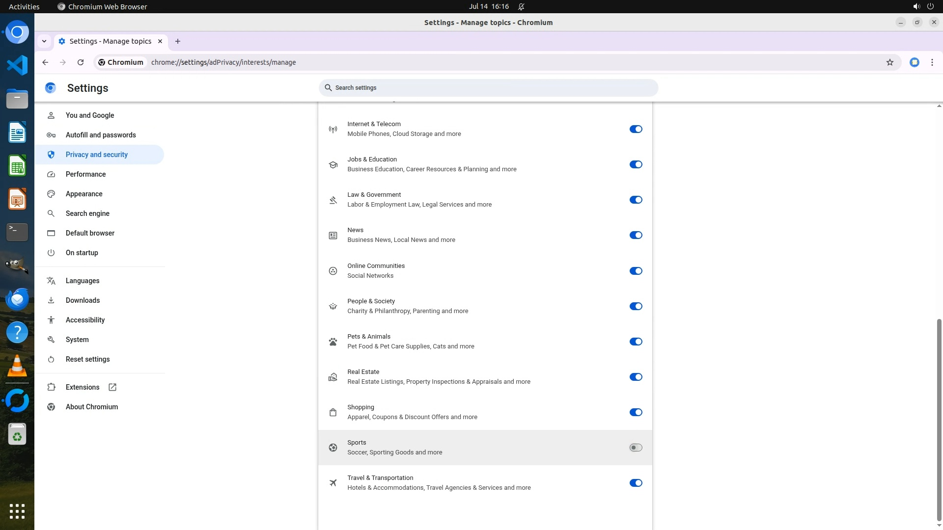The image size is (943, 530).
Task: Open the system power menu
Action: (x=930, y=6)
